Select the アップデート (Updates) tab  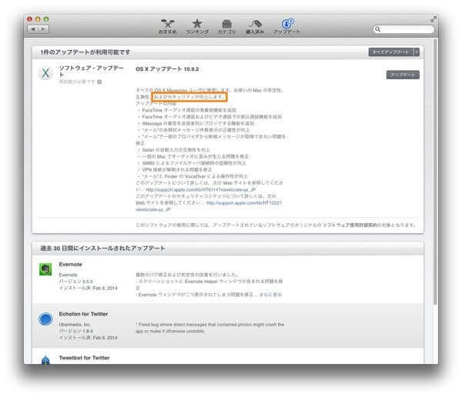pos(286,26)
